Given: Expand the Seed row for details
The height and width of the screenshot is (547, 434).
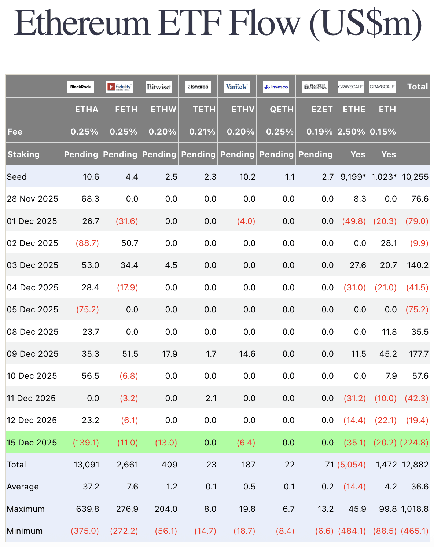Looking at the screenshot, I should (x=16, y=177).
